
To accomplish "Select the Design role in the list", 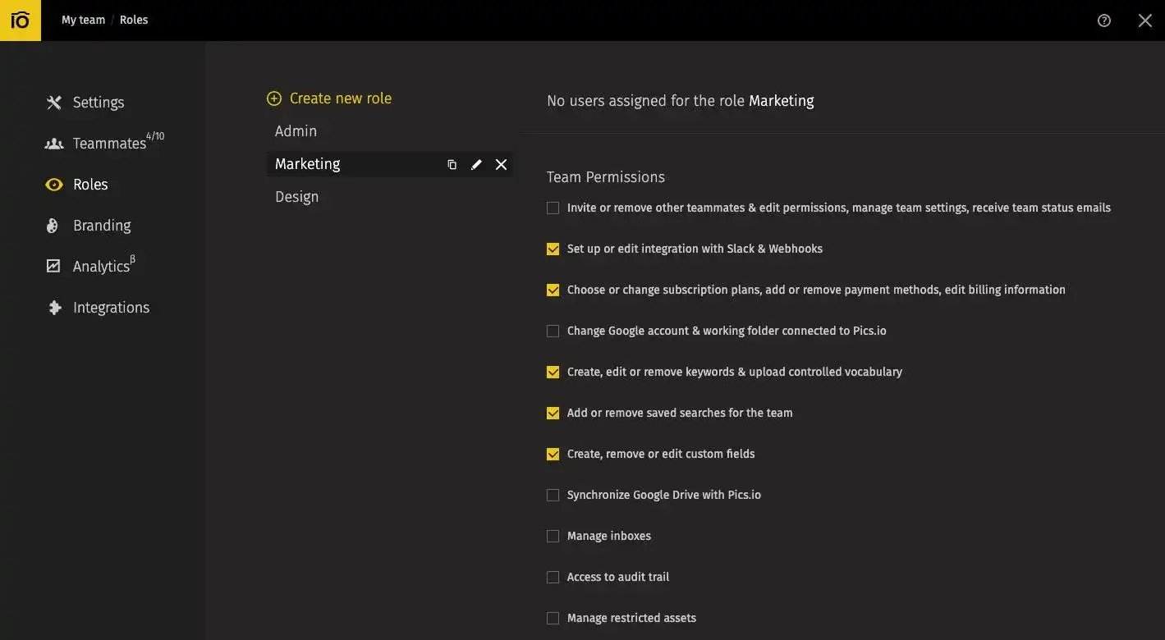I will pyautogui.click(x=297, y=196).
